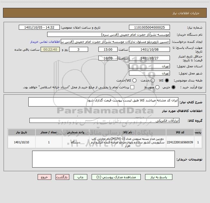
Task: Toggle the اسناد خزانه اسلامی payment checkbox
Action: 132,87
